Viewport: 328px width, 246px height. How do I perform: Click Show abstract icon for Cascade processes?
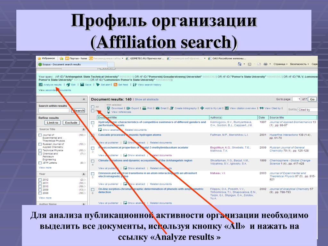pyautogui.click(x=125, y=143)
